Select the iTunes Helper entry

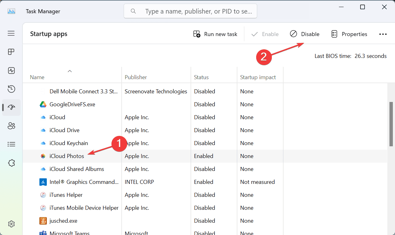tap(66, 195)
